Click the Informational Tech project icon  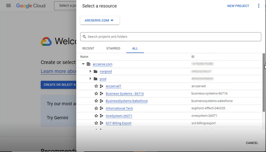[101, 108]
